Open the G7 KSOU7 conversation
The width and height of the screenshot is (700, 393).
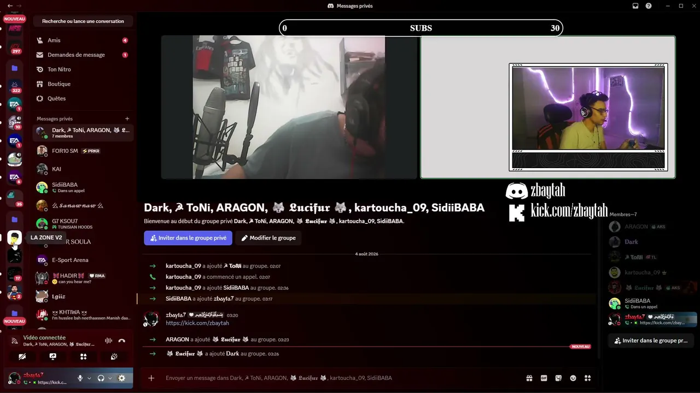[83, 224]
